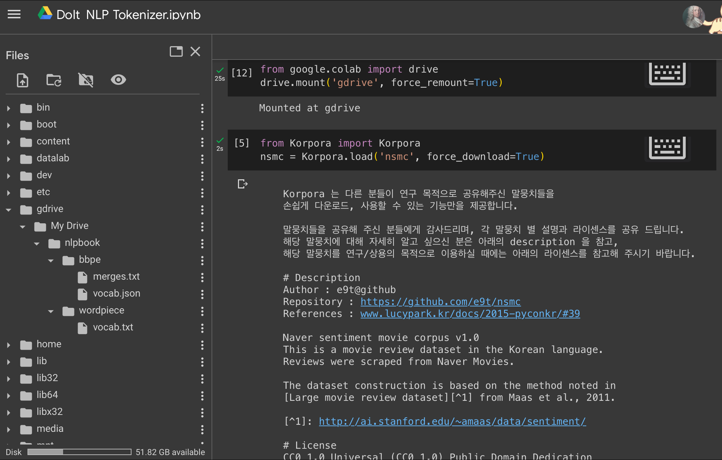722x460 pixels.
Task: Toggle show hidden files eye icon
Action: tap(118, 80)
